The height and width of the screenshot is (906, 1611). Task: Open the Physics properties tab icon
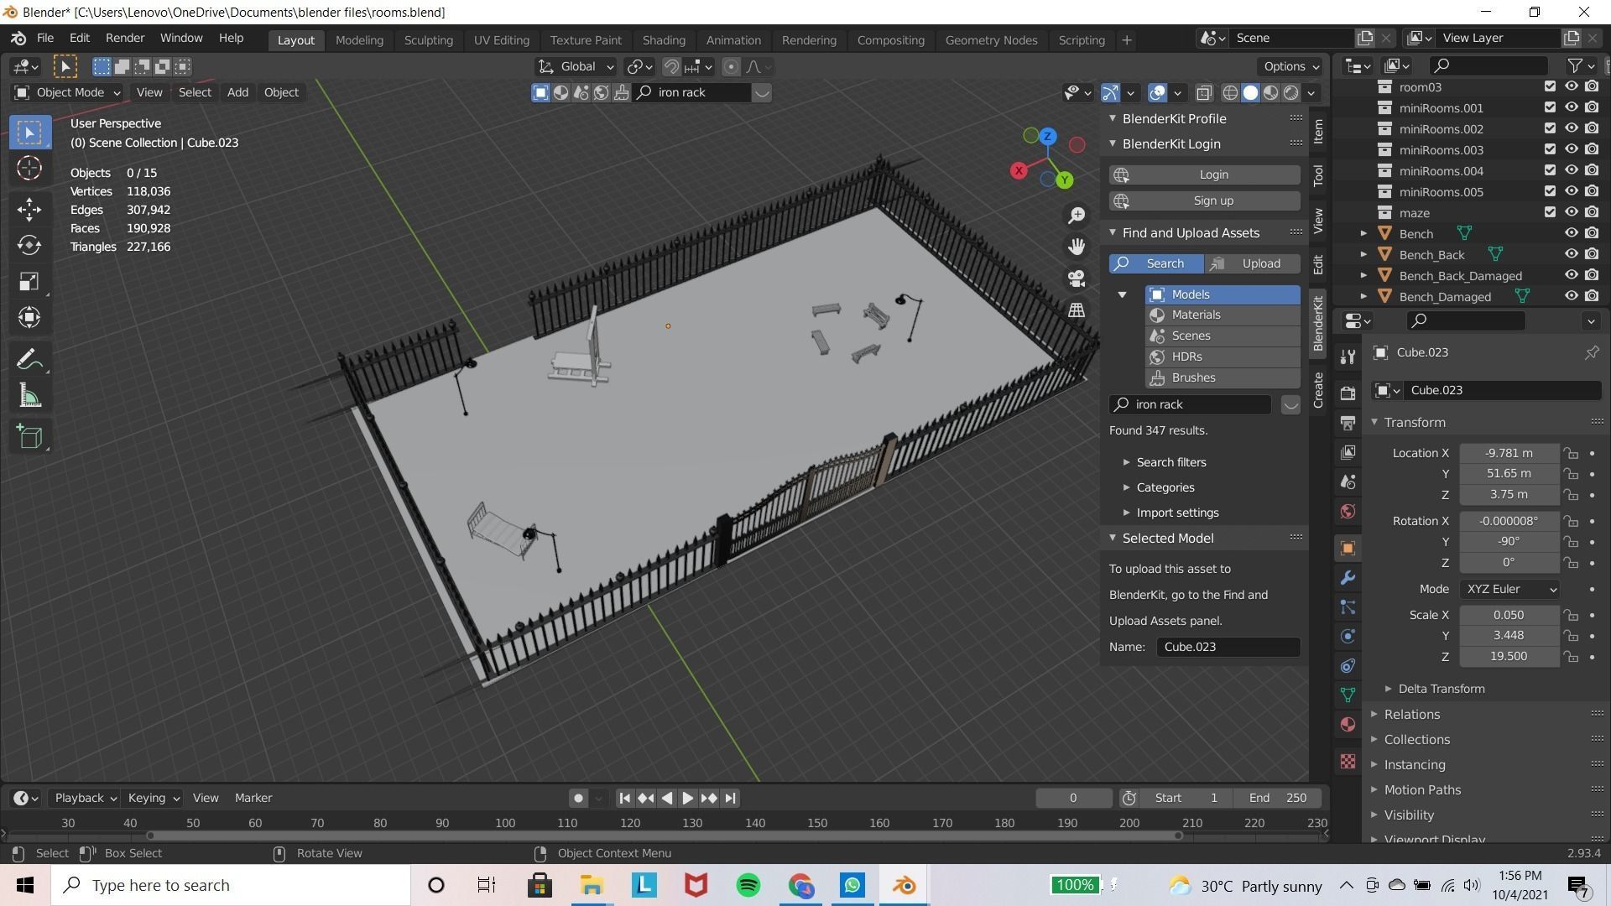tap(1348, 637)
